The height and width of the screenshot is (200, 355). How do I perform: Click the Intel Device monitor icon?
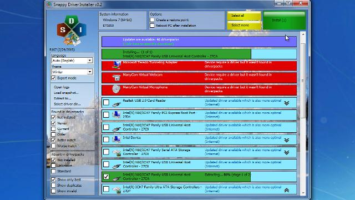point(116,139)
